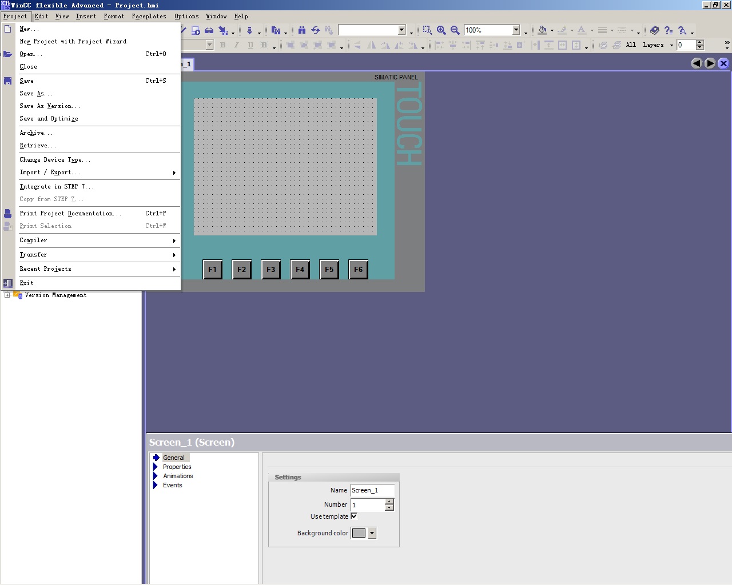732x585 pixels.
Task: Click the glasses icon in toolbar
Action: coord(209,30)
